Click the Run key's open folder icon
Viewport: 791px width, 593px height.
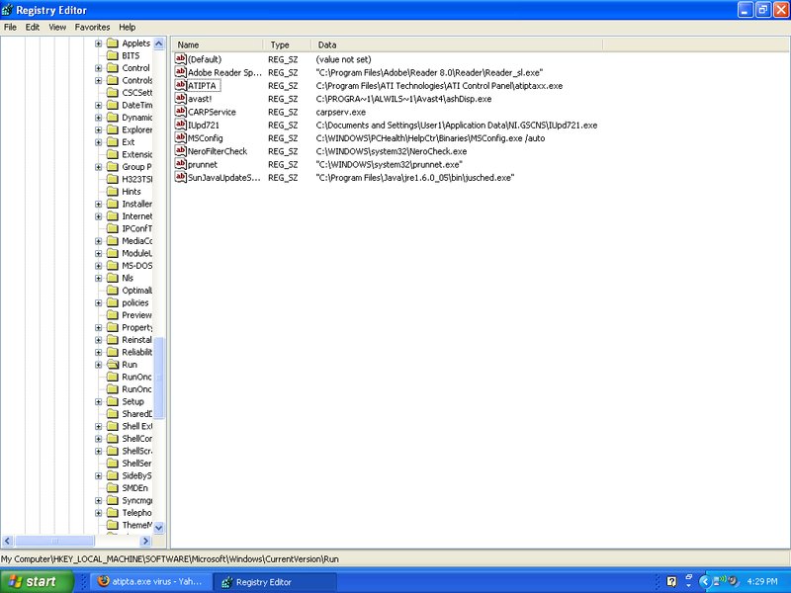(x=113, y=364)
